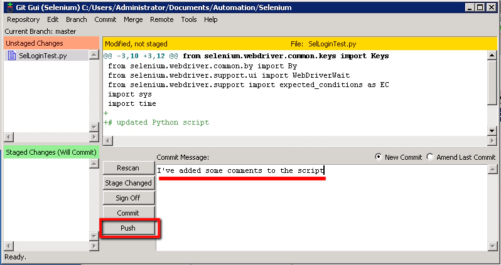
Task: Click the Rescan button
Action: coord(128,168)
